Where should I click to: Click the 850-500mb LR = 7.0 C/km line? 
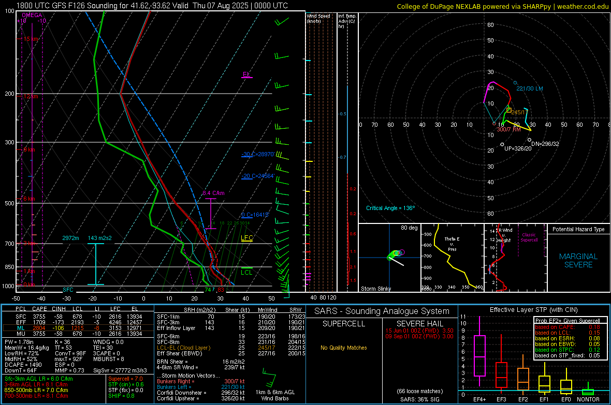pos(36,390)
